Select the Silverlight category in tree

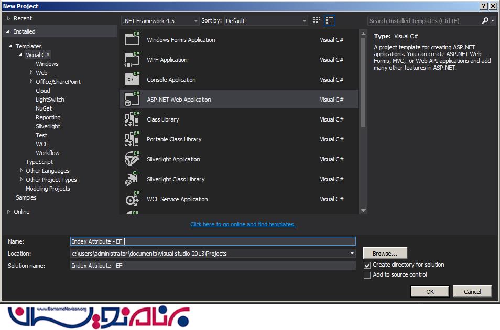pos(48,126)
